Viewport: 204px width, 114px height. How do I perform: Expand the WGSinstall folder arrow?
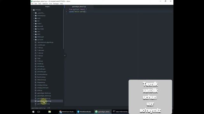click(34, 37)
